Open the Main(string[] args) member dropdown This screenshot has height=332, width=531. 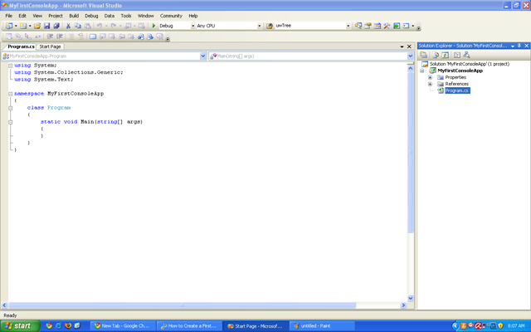coord(411,56)
